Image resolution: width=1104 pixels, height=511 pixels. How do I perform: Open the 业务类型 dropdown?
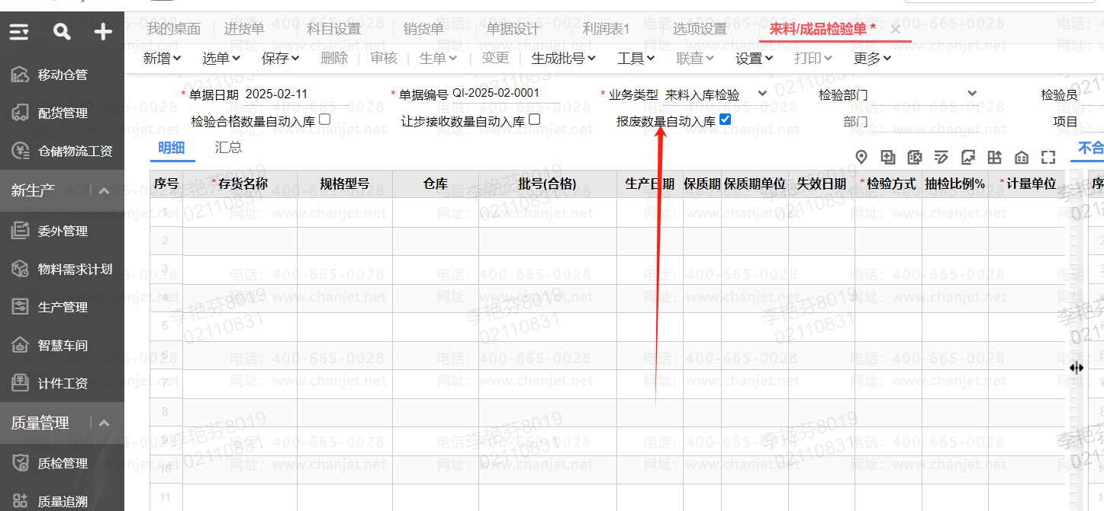761,94
